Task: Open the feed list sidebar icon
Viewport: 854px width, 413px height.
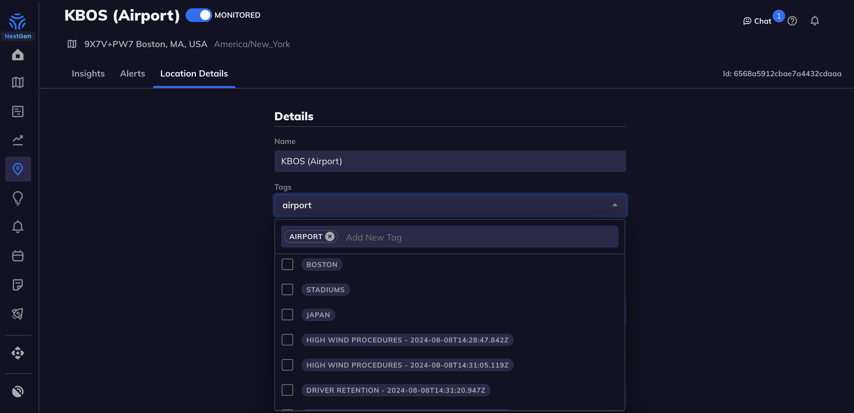Action: point(18,111)
